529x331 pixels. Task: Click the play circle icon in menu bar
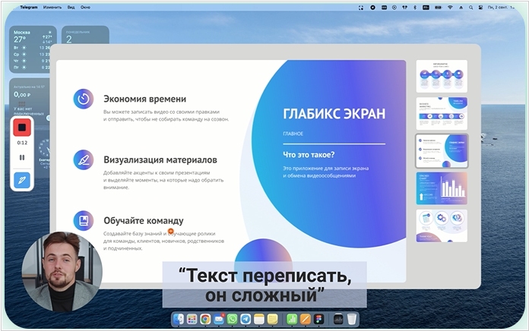click(x=394, y=7)
